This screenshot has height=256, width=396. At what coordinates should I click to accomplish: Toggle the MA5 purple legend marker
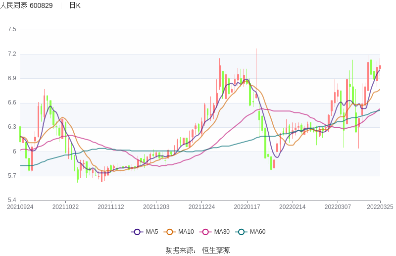[137, 232]
